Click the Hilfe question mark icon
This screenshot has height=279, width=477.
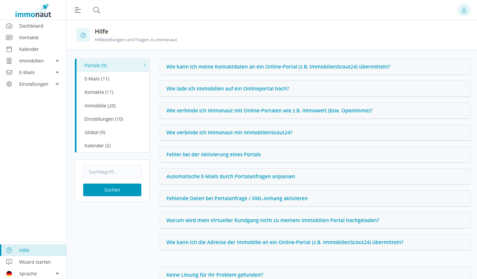9,250
